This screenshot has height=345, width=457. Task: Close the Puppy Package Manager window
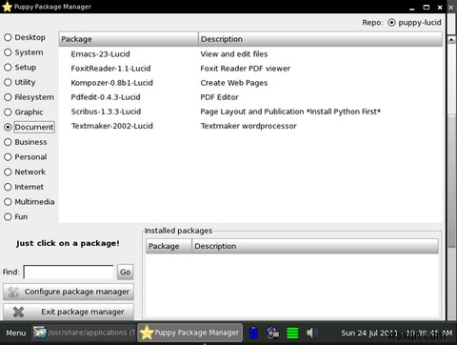coord(440,8)
